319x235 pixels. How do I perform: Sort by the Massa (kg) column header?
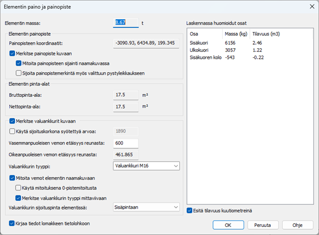pos(236,34)
